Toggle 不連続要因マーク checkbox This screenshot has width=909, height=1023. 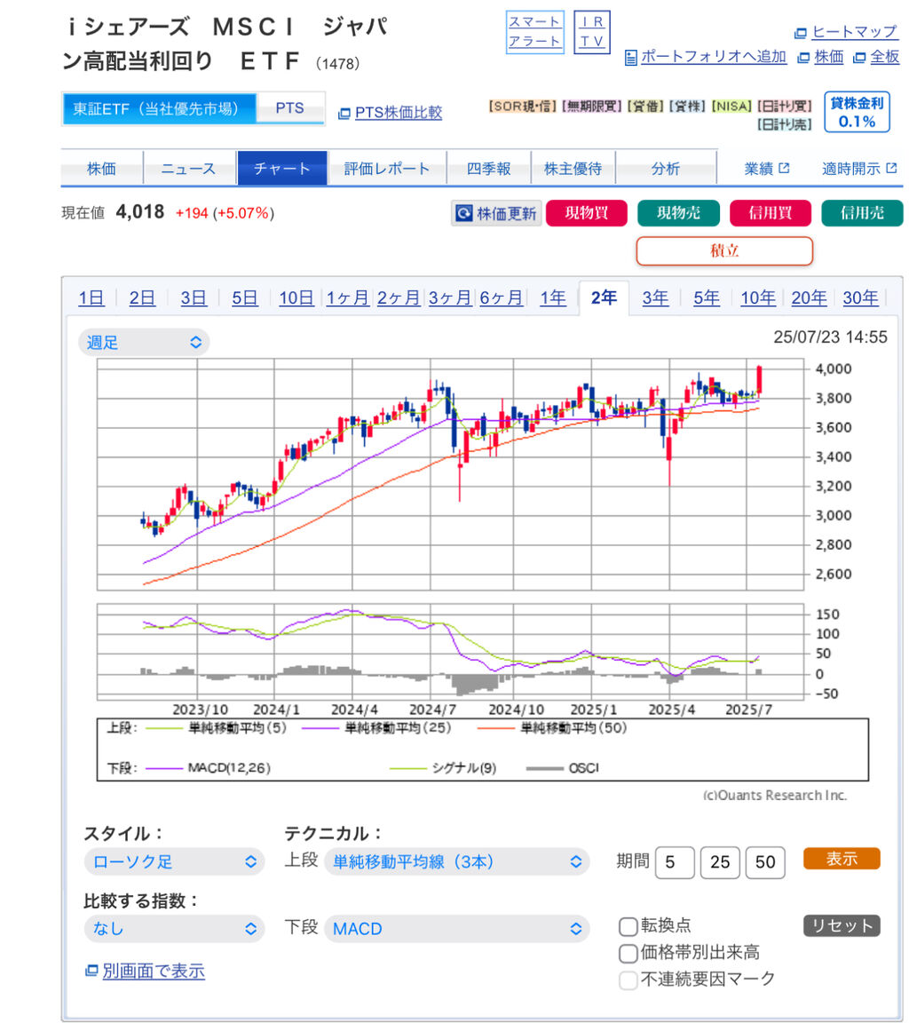pos(628,980)
